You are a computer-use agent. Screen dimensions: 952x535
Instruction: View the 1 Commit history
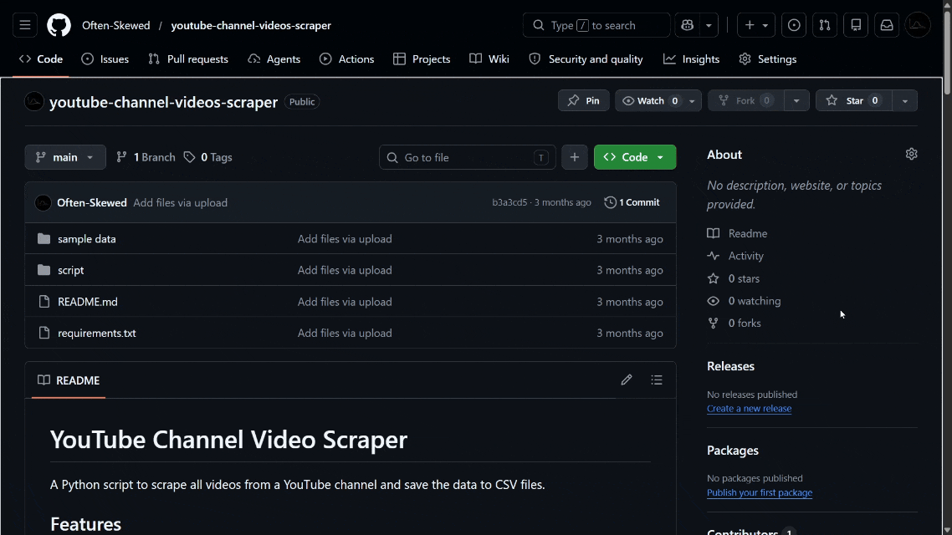pyautogui.click(x=632, y=202)
